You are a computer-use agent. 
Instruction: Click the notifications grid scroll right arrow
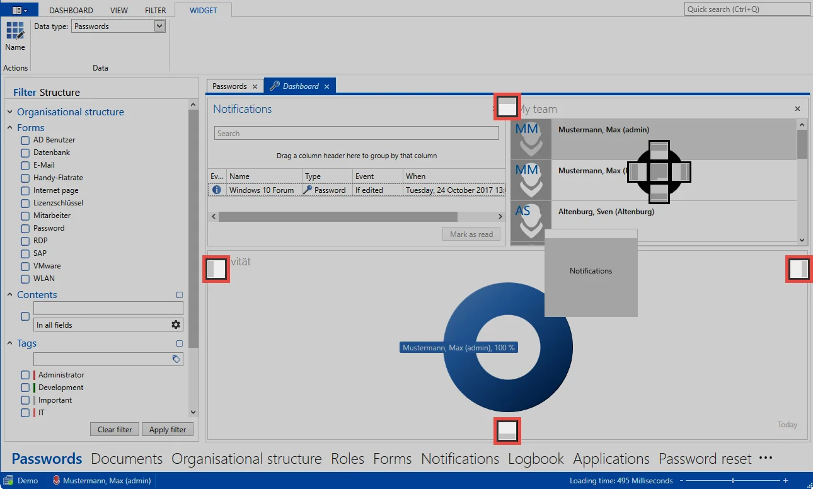pyautogui.click(x=500, y=216)
